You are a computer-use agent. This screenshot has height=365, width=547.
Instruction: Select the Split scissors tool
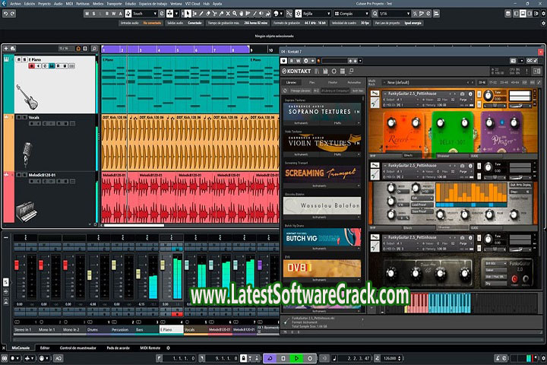click(214, 14)
